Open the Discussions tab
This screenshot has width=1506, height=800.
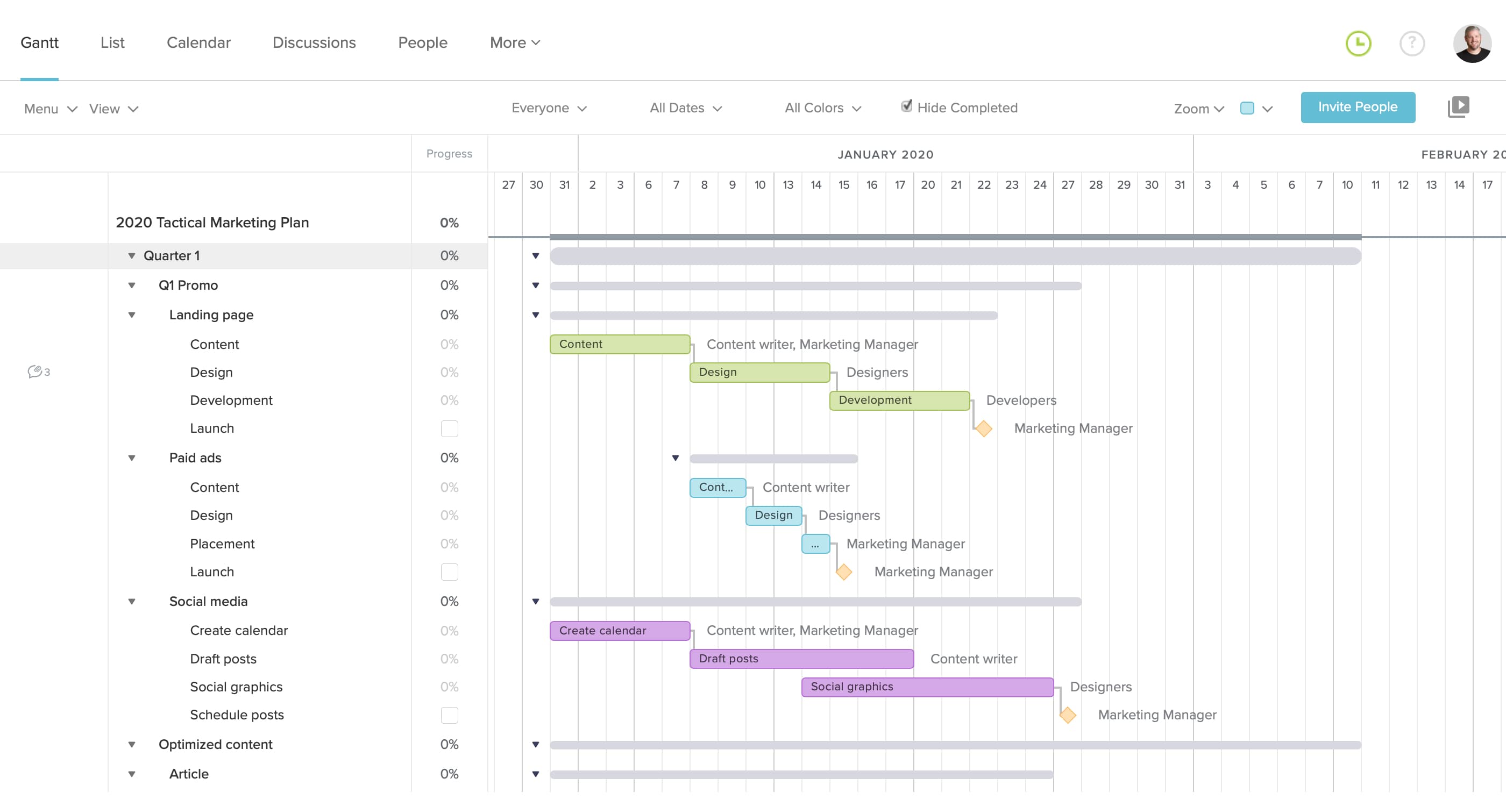[314, 42]
